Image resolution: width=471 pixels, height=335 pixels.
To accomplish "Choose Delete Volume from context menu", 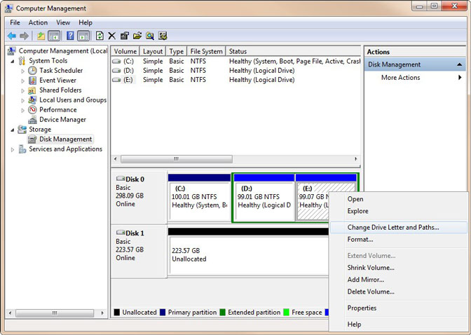I will [x=398, y=292].
